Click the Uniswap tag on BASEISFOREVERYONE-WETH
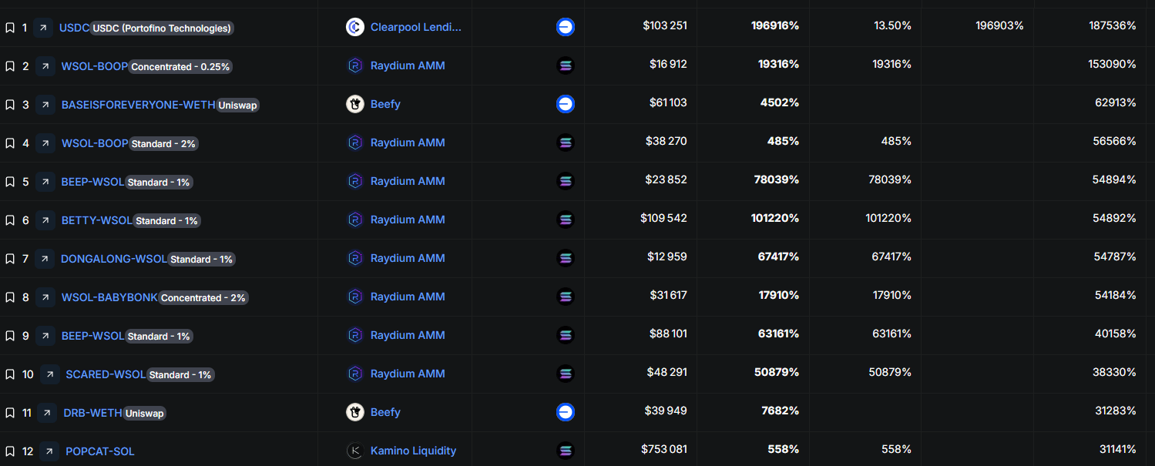The width and height of the screenshot is (1155, 466). 237,105
